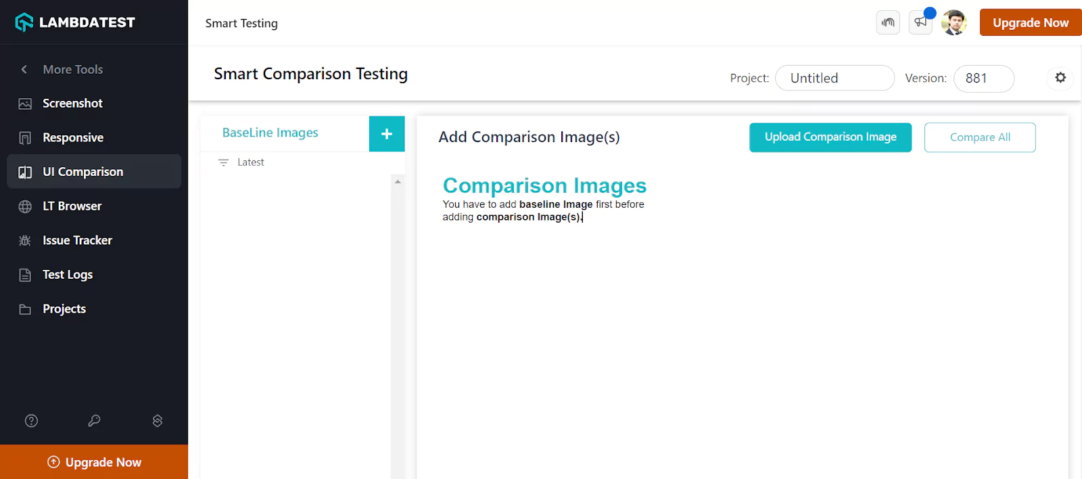
Task: Open the Project Untitled field
Action: 834,78
